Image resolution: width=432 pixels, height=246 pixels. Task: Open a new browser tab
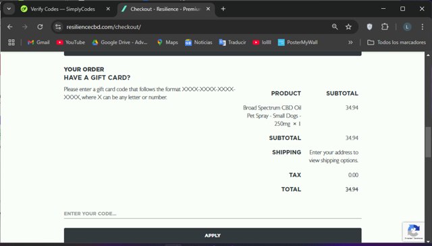[x=223, y=9]
